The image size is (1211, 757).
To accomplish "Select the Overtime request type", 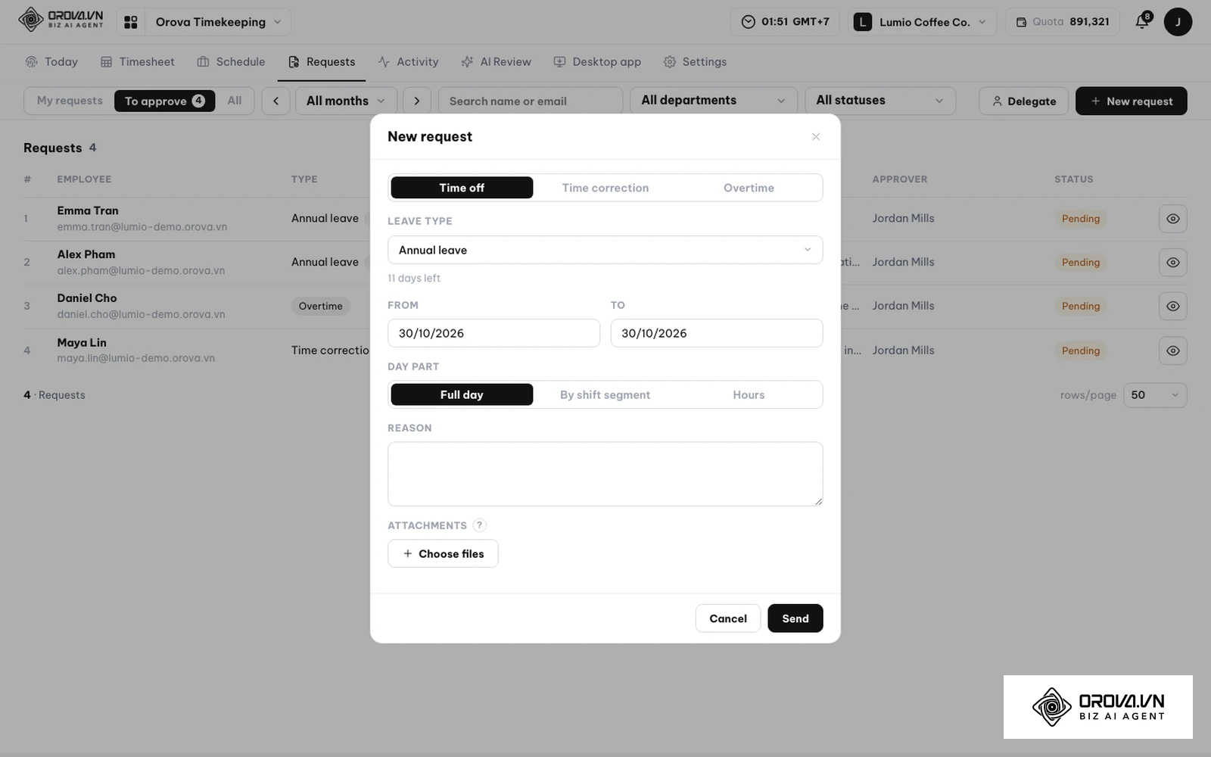I will tap(749, 188).
